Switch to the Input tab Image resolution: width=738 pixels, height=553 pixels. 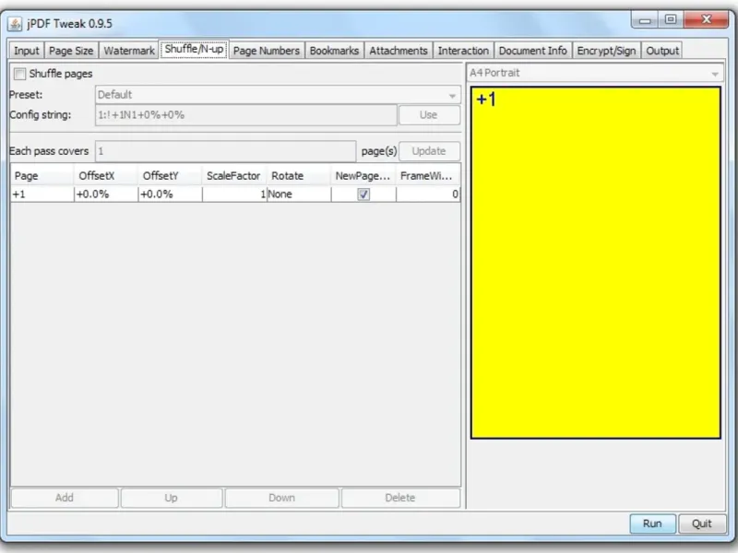(x=27, y=51)
